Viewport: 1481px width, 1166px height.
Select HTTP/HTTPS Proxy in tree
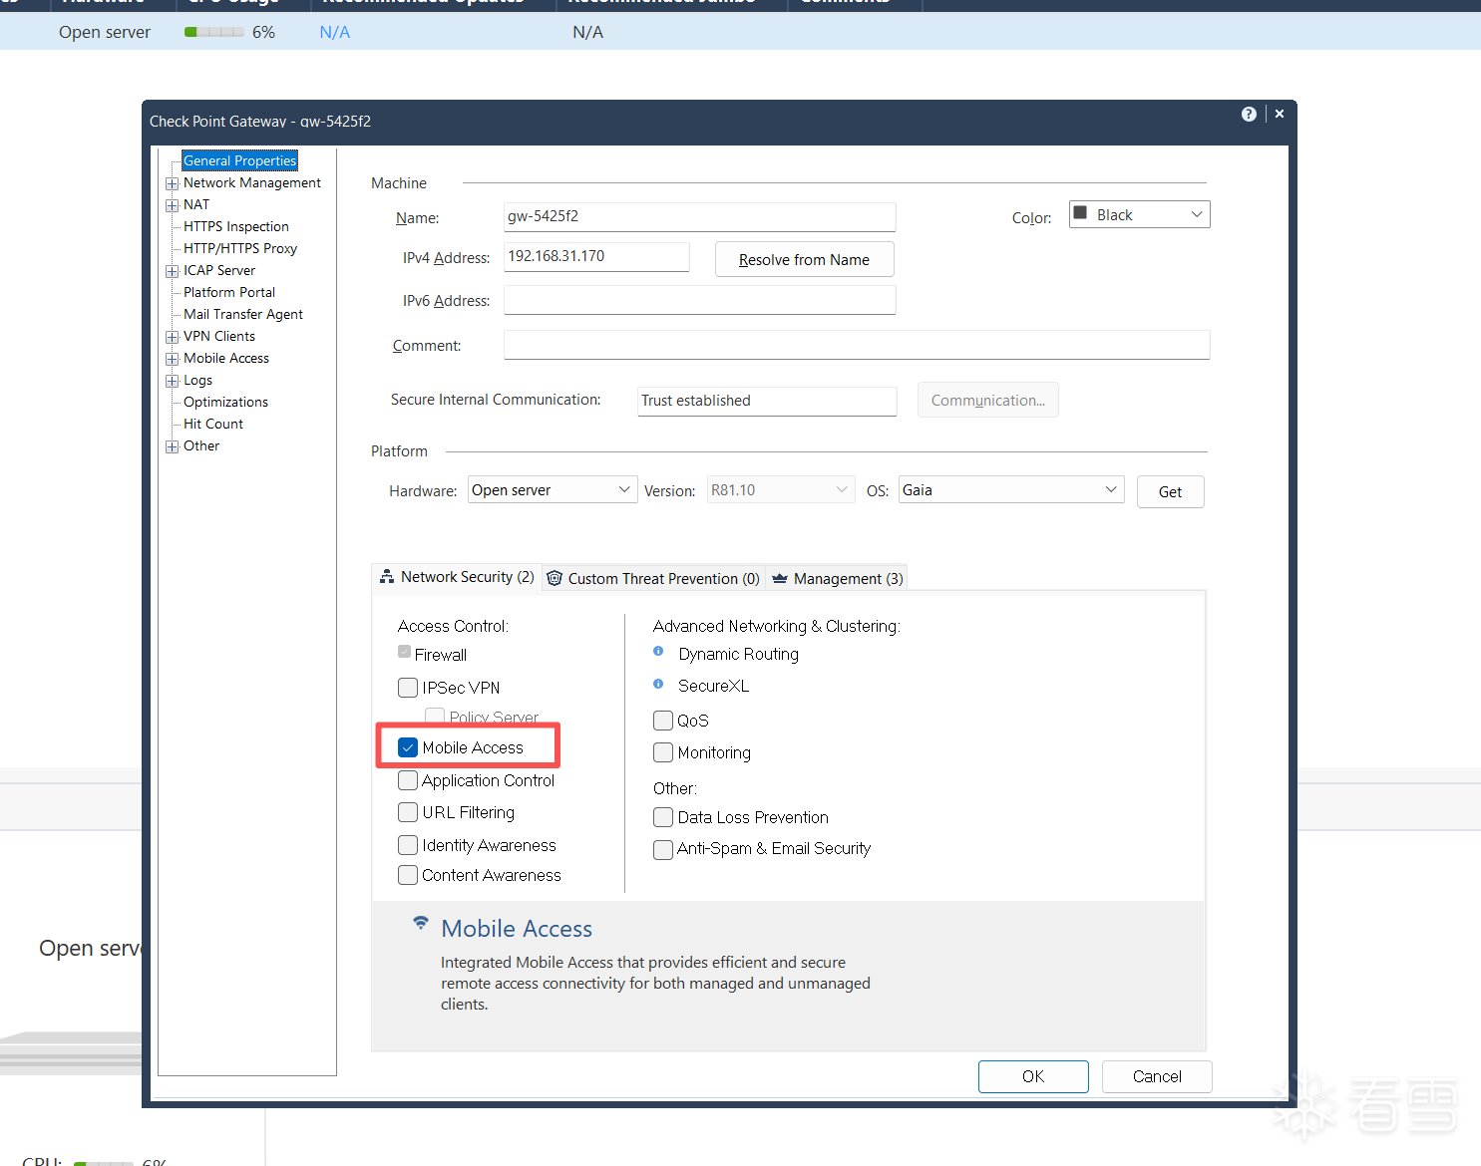click(240, 248)
